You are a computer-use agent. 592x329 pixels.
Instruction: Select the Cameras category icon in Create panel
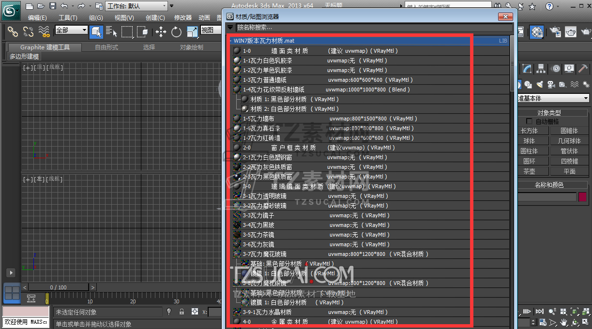[x=551, y=84]
